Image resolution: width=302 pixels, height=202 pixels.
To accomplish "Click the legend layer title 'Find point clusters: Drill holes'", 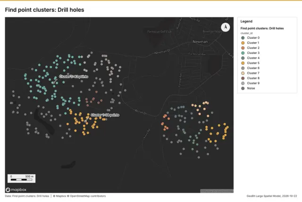I will (262, 28).
